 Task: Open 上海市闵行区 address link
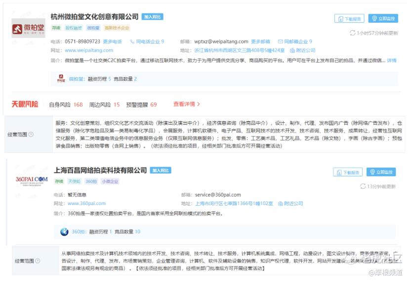234,204
